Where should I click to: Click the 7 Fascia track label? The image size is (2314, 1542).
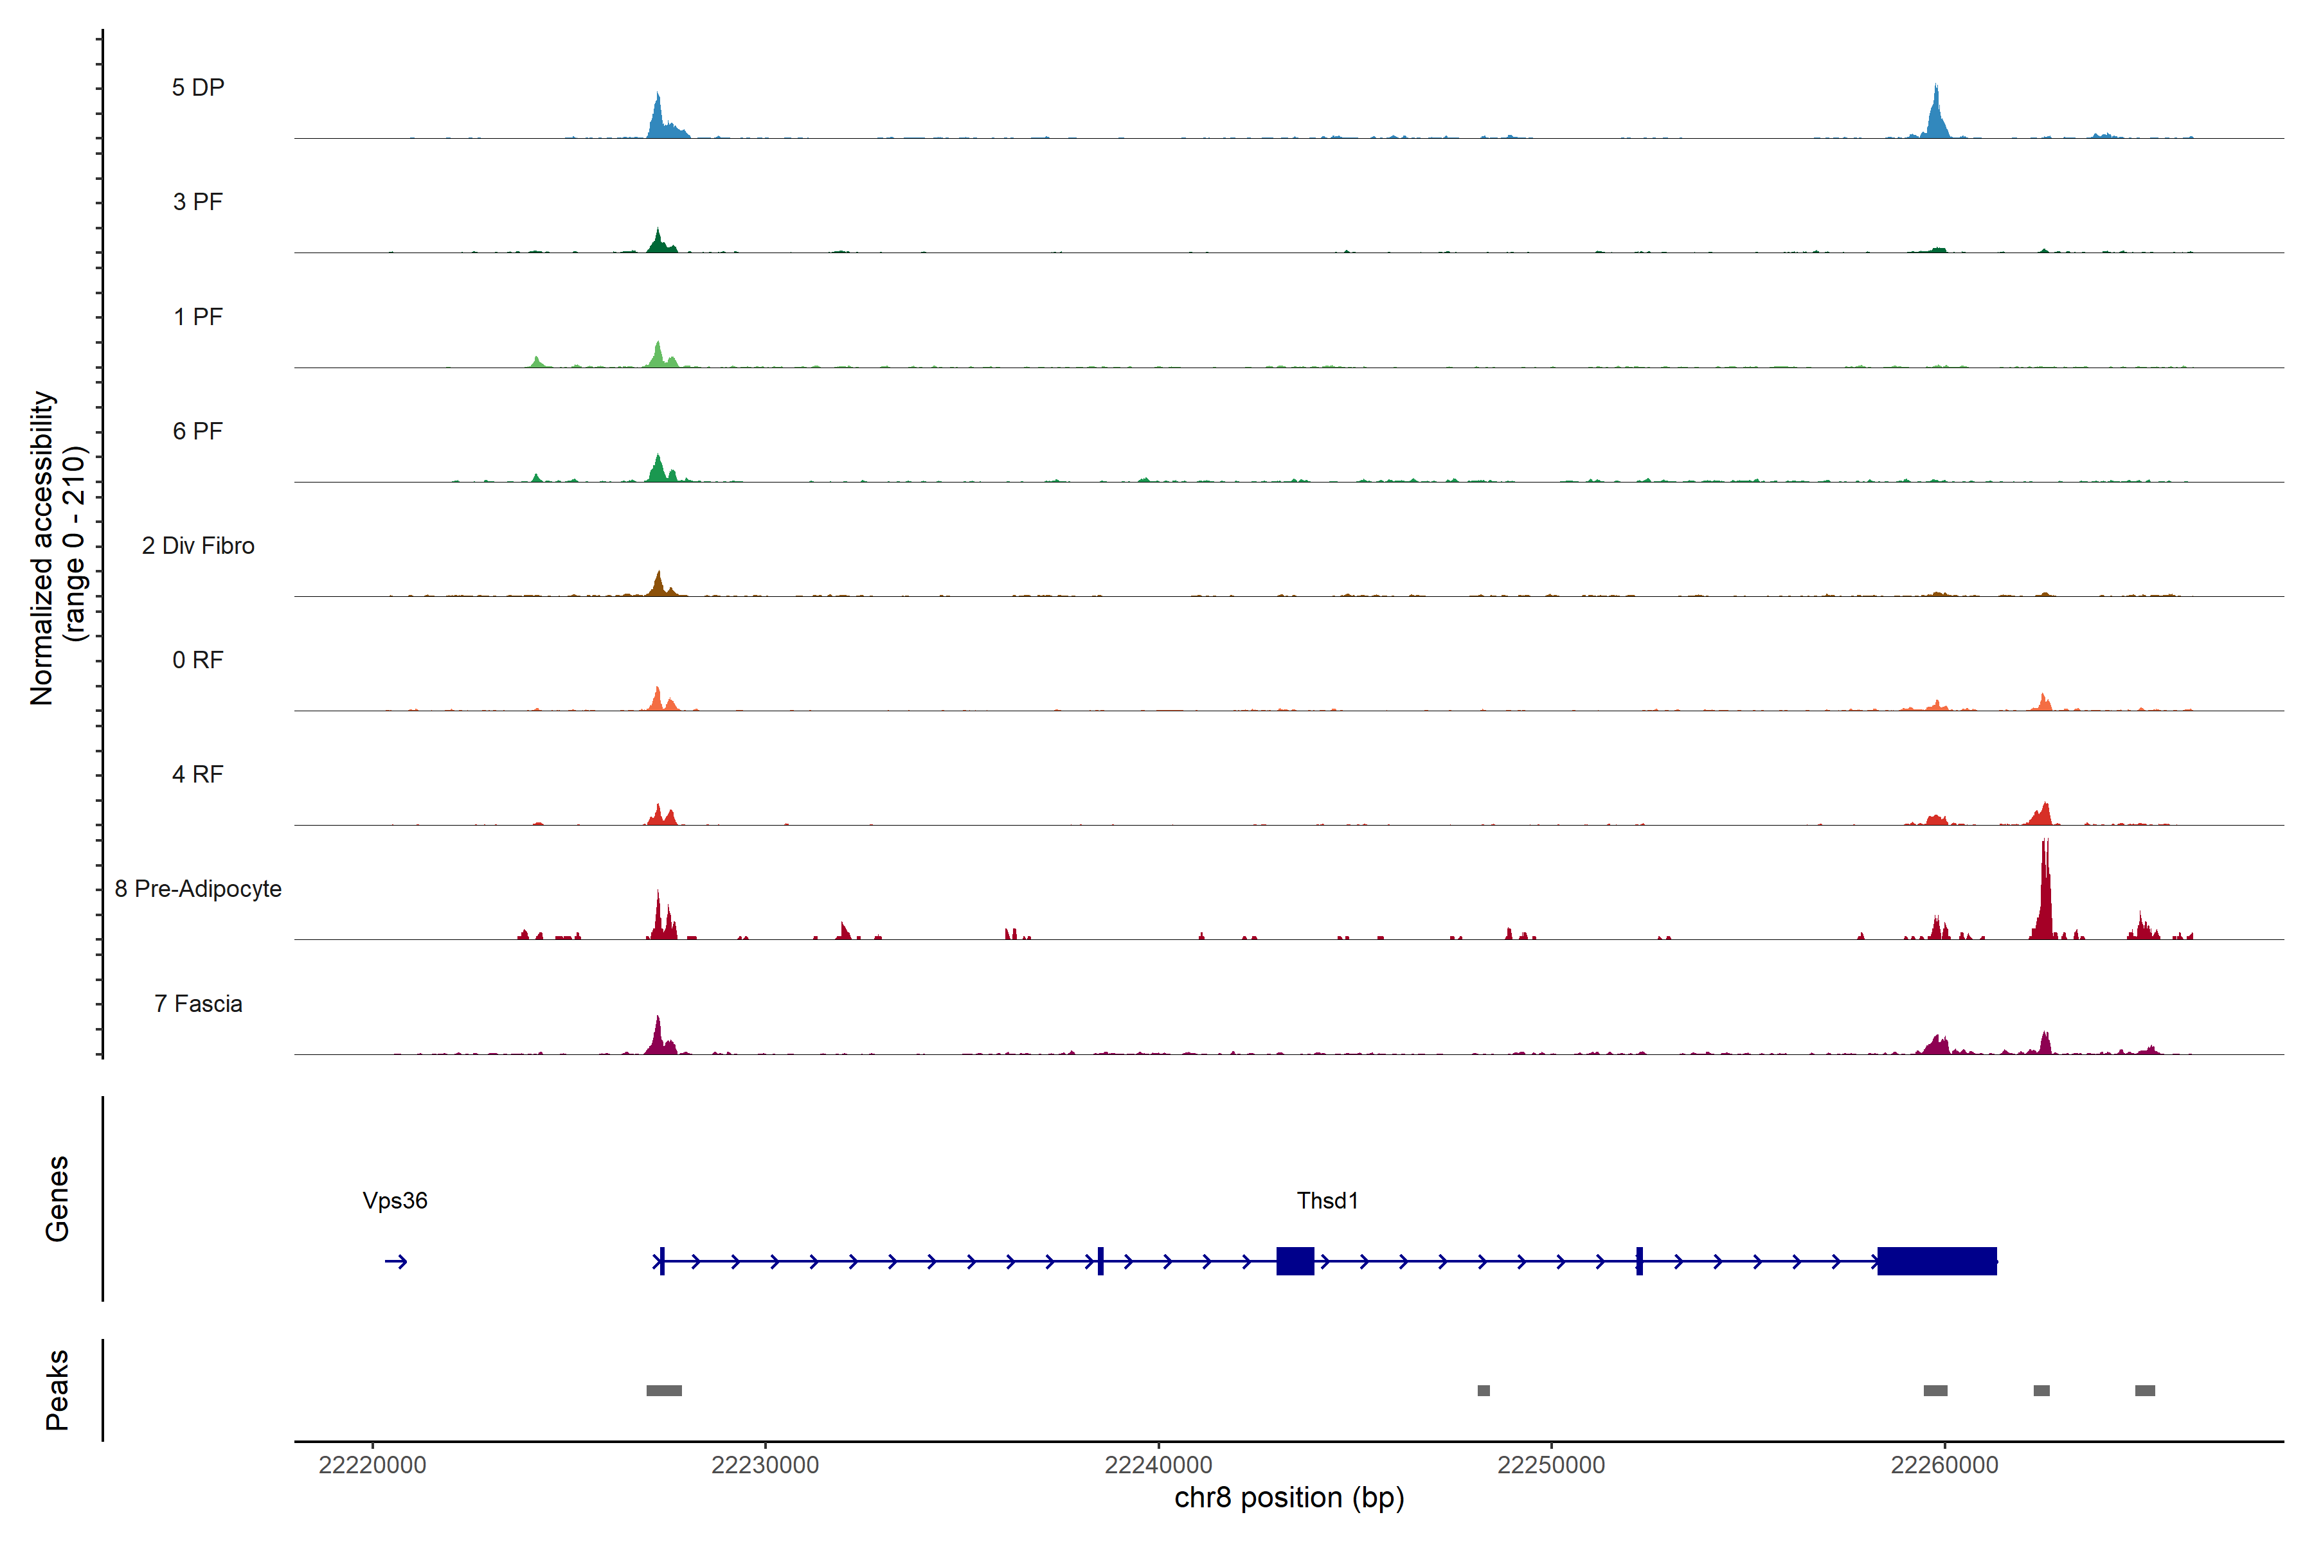pos(198,1003)
